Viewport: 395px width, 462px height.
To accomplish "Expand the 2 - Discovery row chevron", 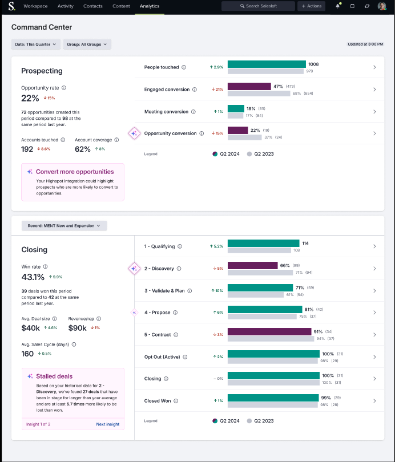I will pyautogui.click(x=374, y=269).
